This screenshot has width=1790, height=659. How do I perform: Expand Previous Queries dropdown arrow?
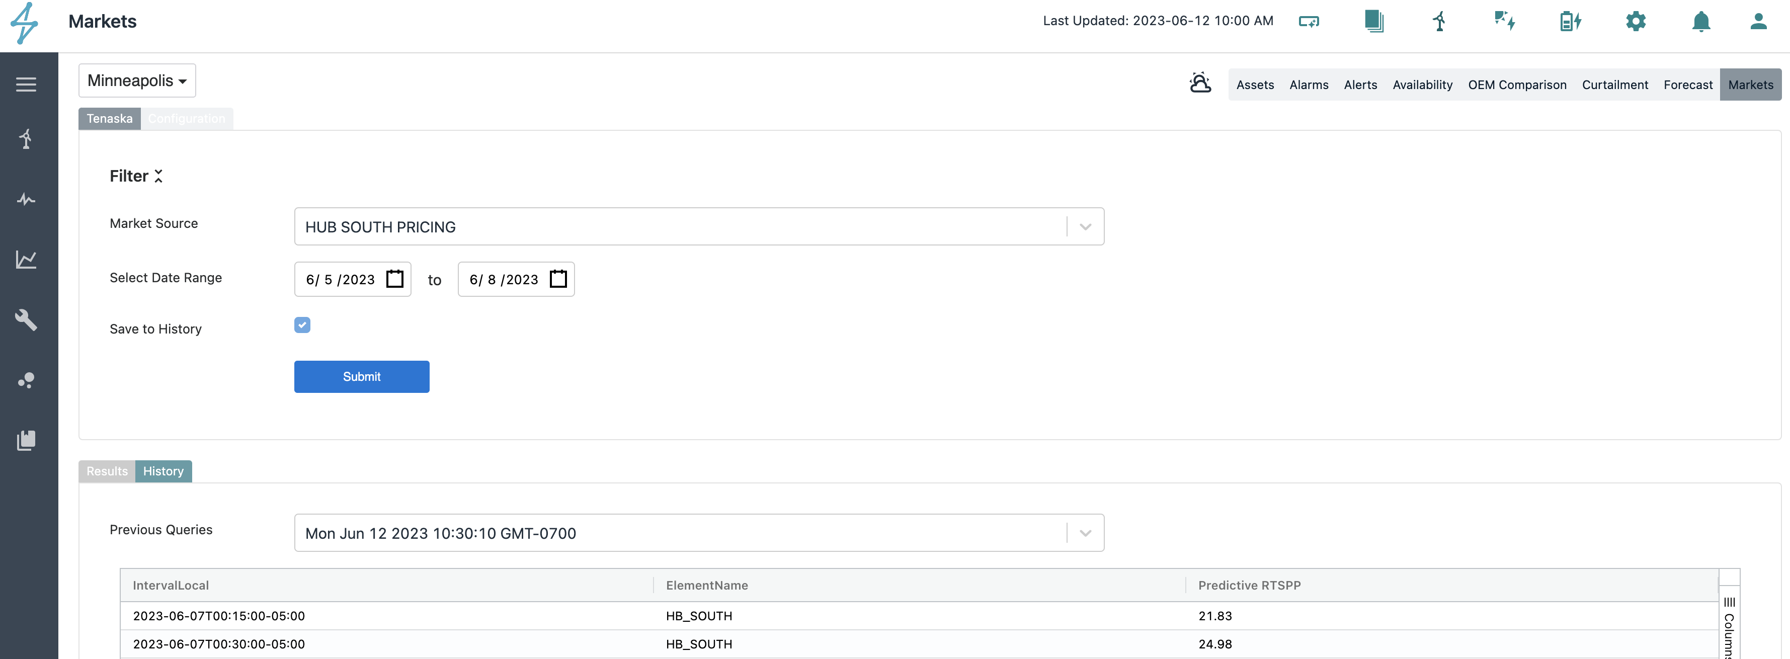[x=1085, y=533]
